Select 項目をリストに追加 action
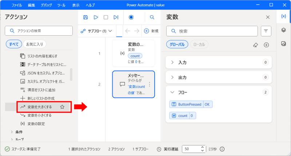291x156 pixels. tap(38, 90)
